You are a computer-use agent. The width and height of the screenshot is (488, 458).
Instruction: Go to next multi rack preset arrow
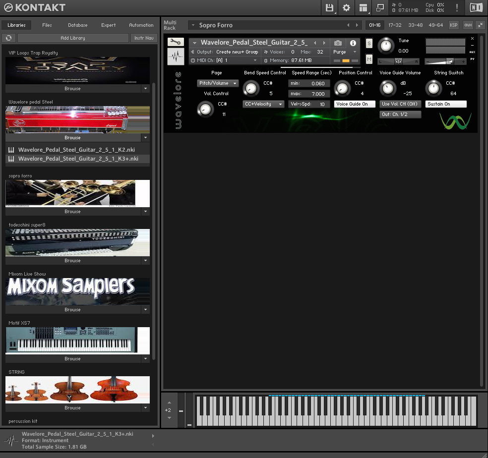click(x=357, y=25)
